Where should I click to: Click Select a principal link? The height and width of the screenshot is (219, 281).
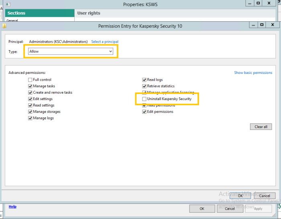105,42
